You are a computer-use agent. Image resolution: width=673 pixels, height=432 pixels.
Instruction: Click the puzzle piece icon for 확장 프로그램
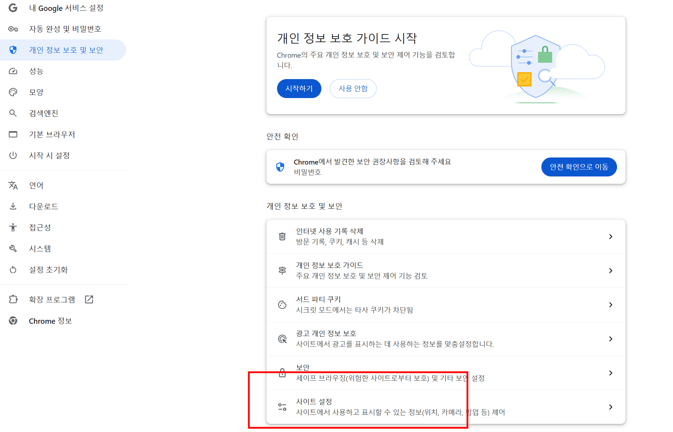click(x=13, y=299)
